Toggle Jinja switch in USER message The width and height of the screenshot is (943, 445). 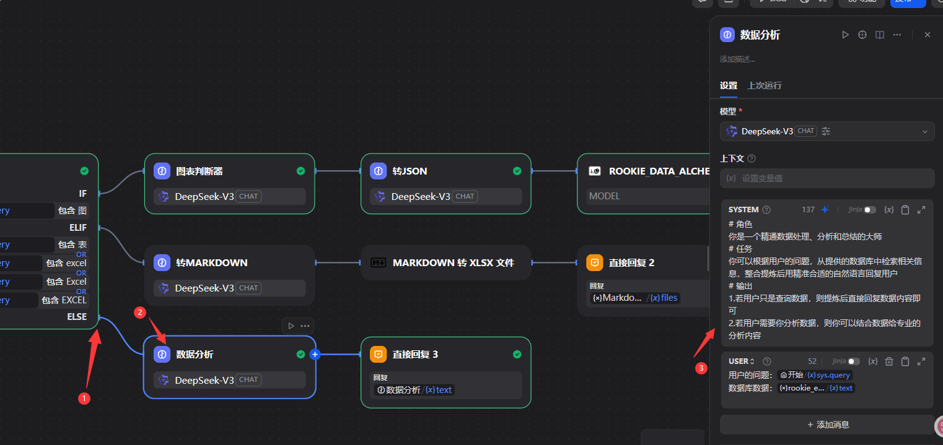(x=854, y=361)
